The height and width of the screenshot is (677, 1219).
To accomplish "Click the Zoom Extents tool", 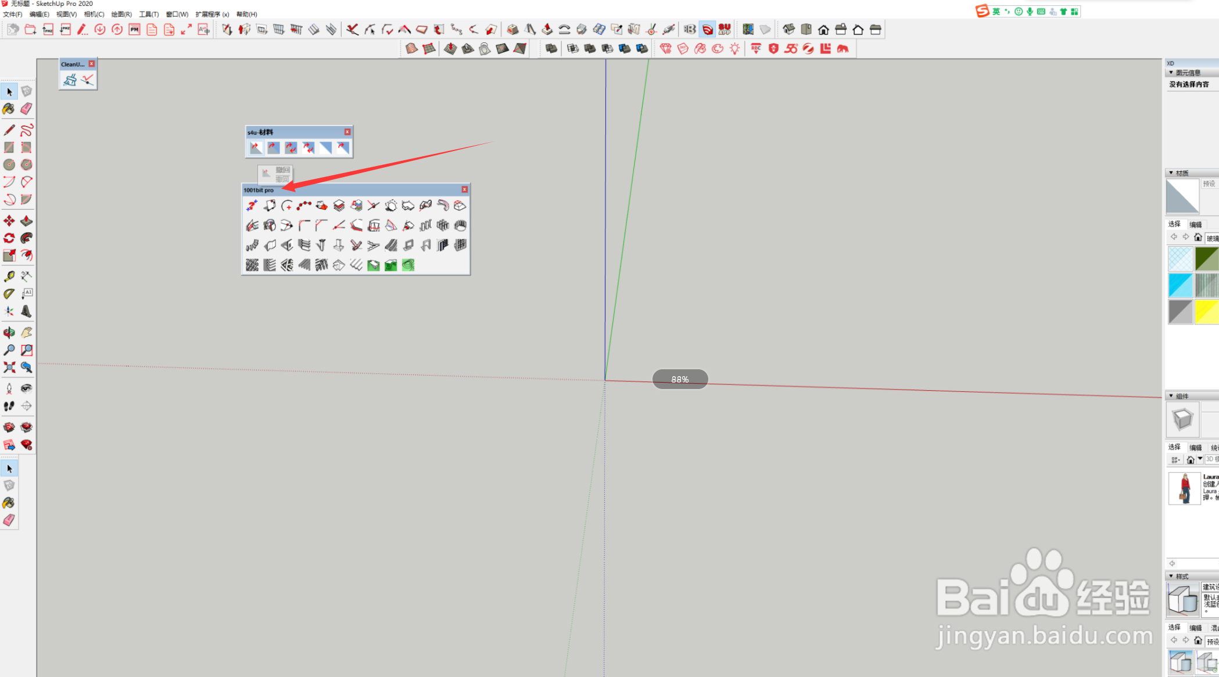I will (x=9, y=367).
